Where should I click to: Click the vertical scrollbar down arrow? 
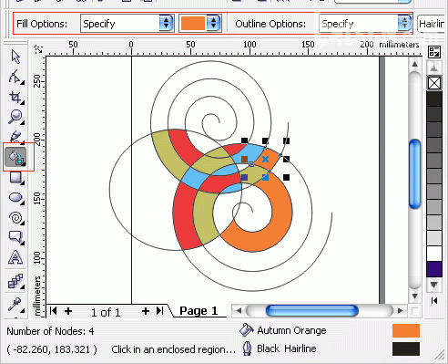tap(414, 296)
